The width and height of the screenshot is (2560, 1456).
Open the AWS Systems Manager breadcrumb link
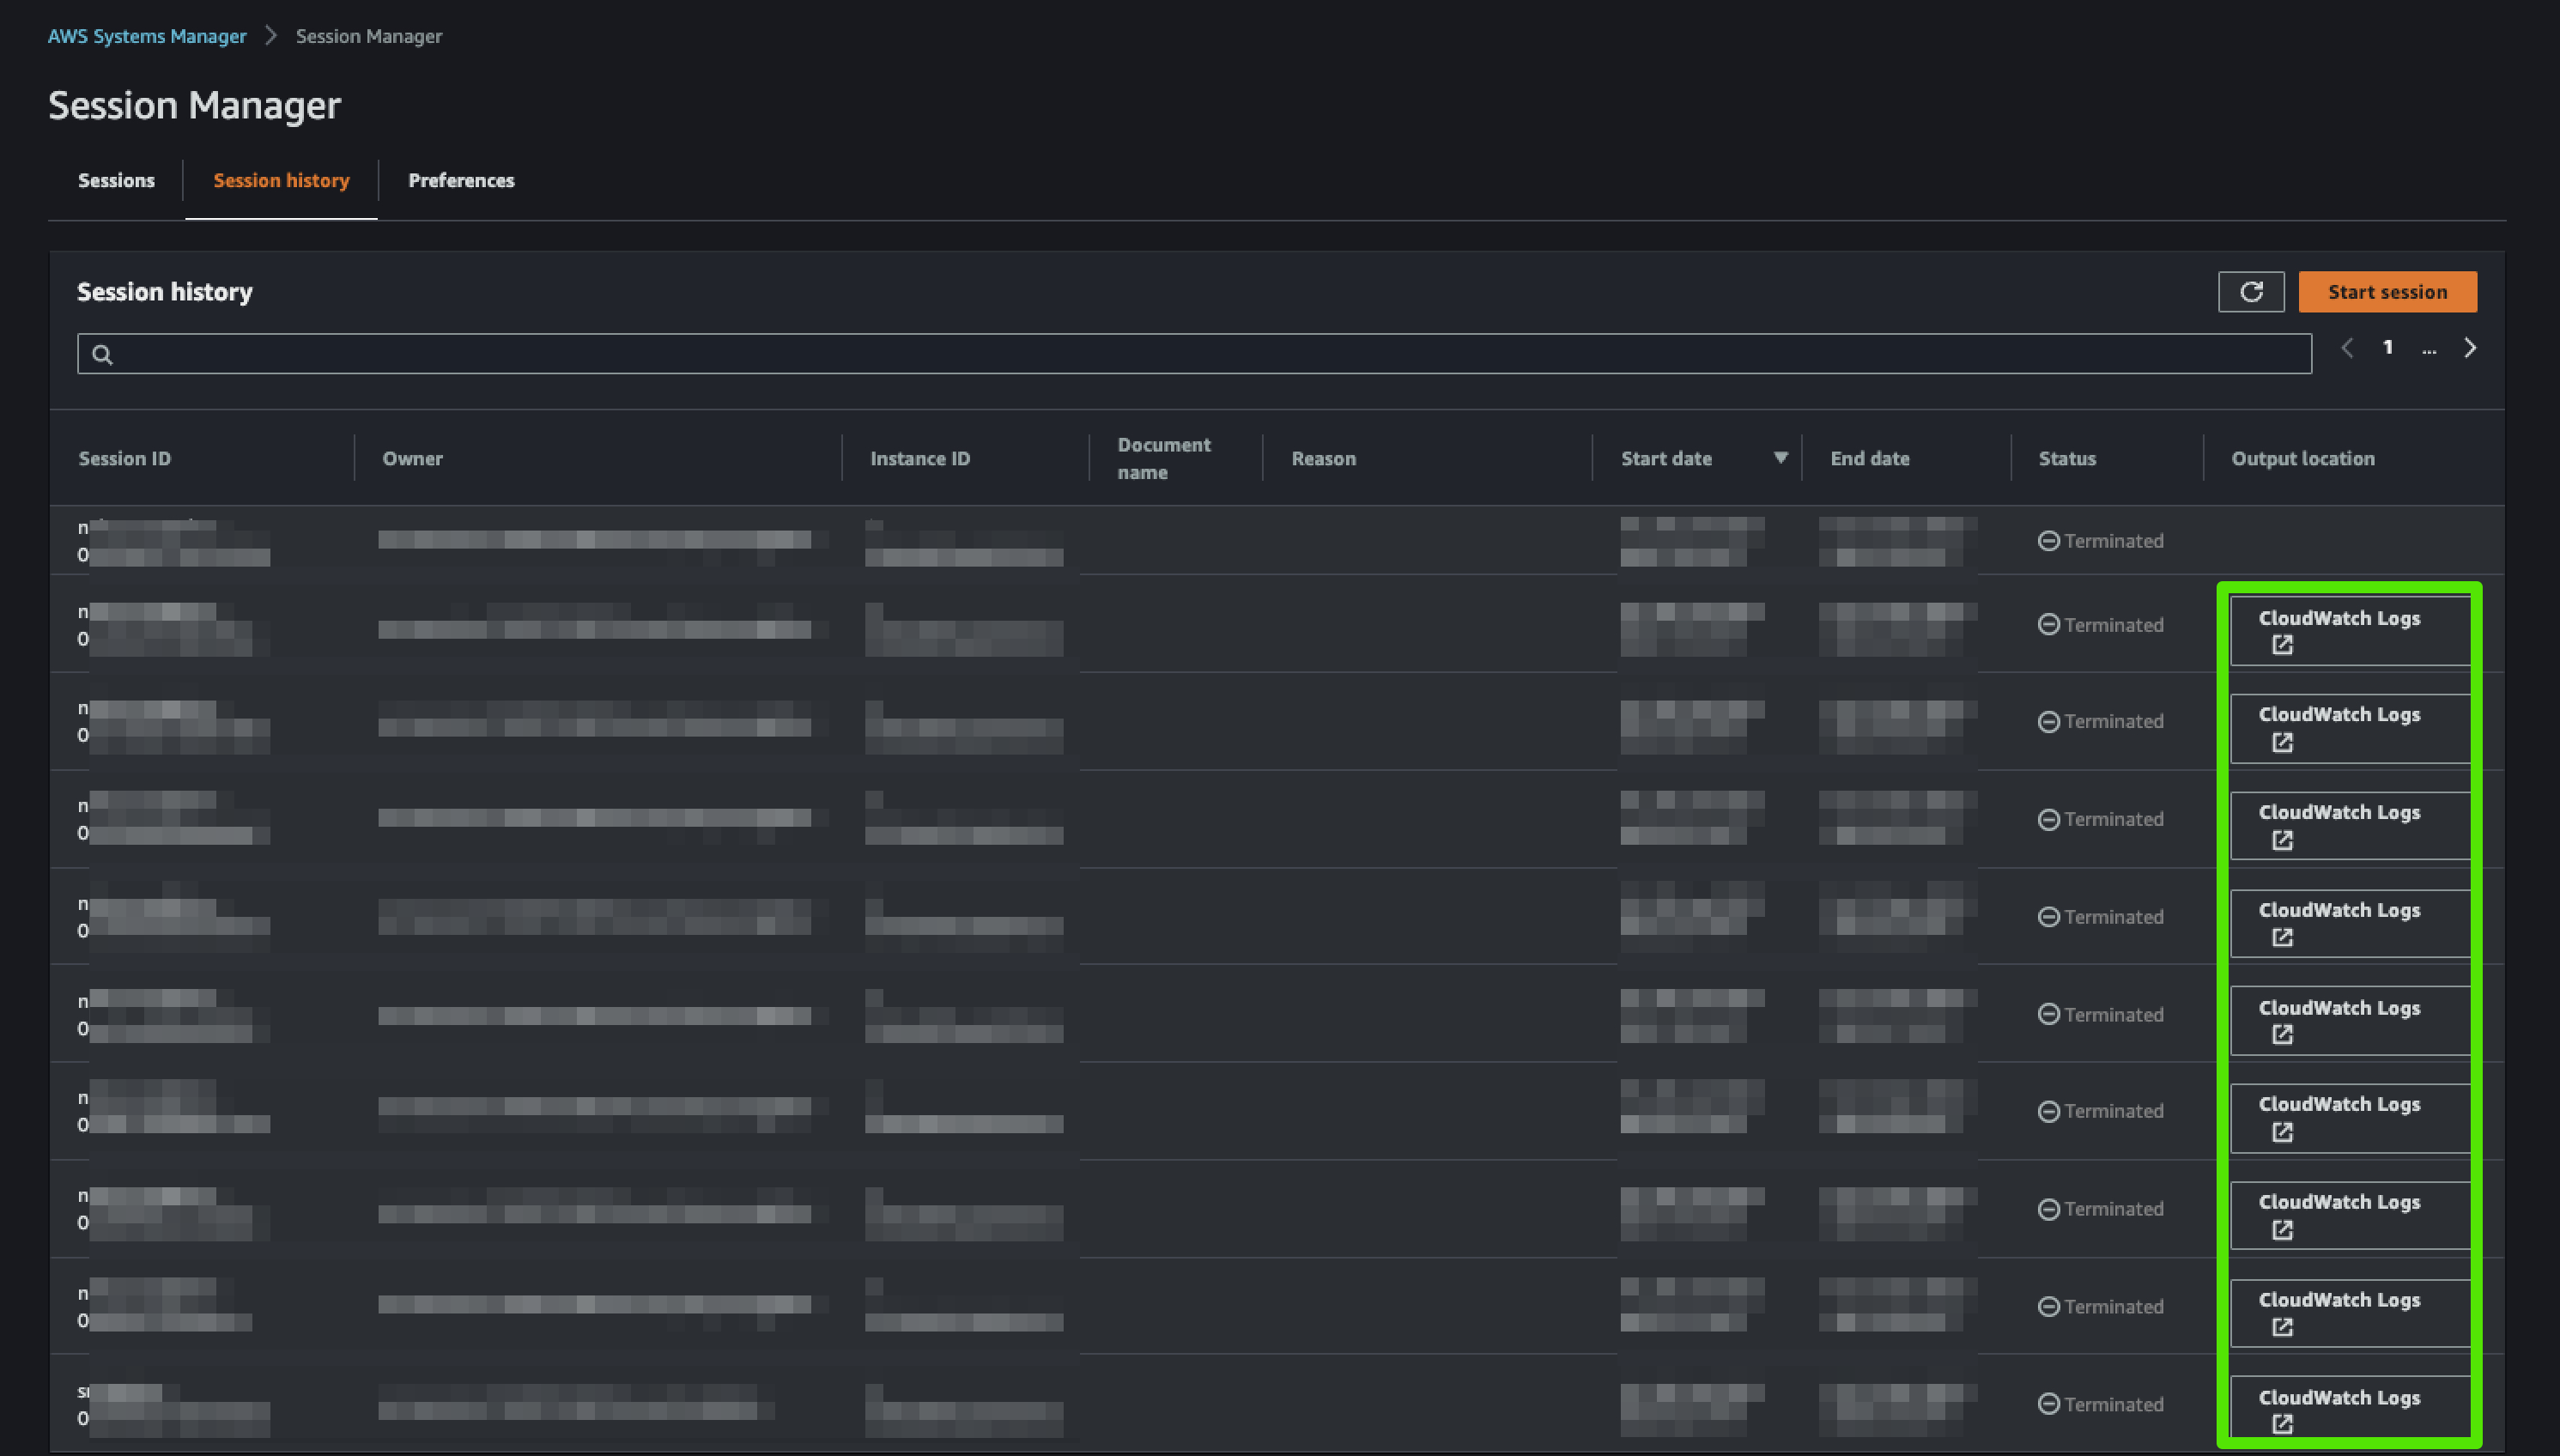(147, 36)
